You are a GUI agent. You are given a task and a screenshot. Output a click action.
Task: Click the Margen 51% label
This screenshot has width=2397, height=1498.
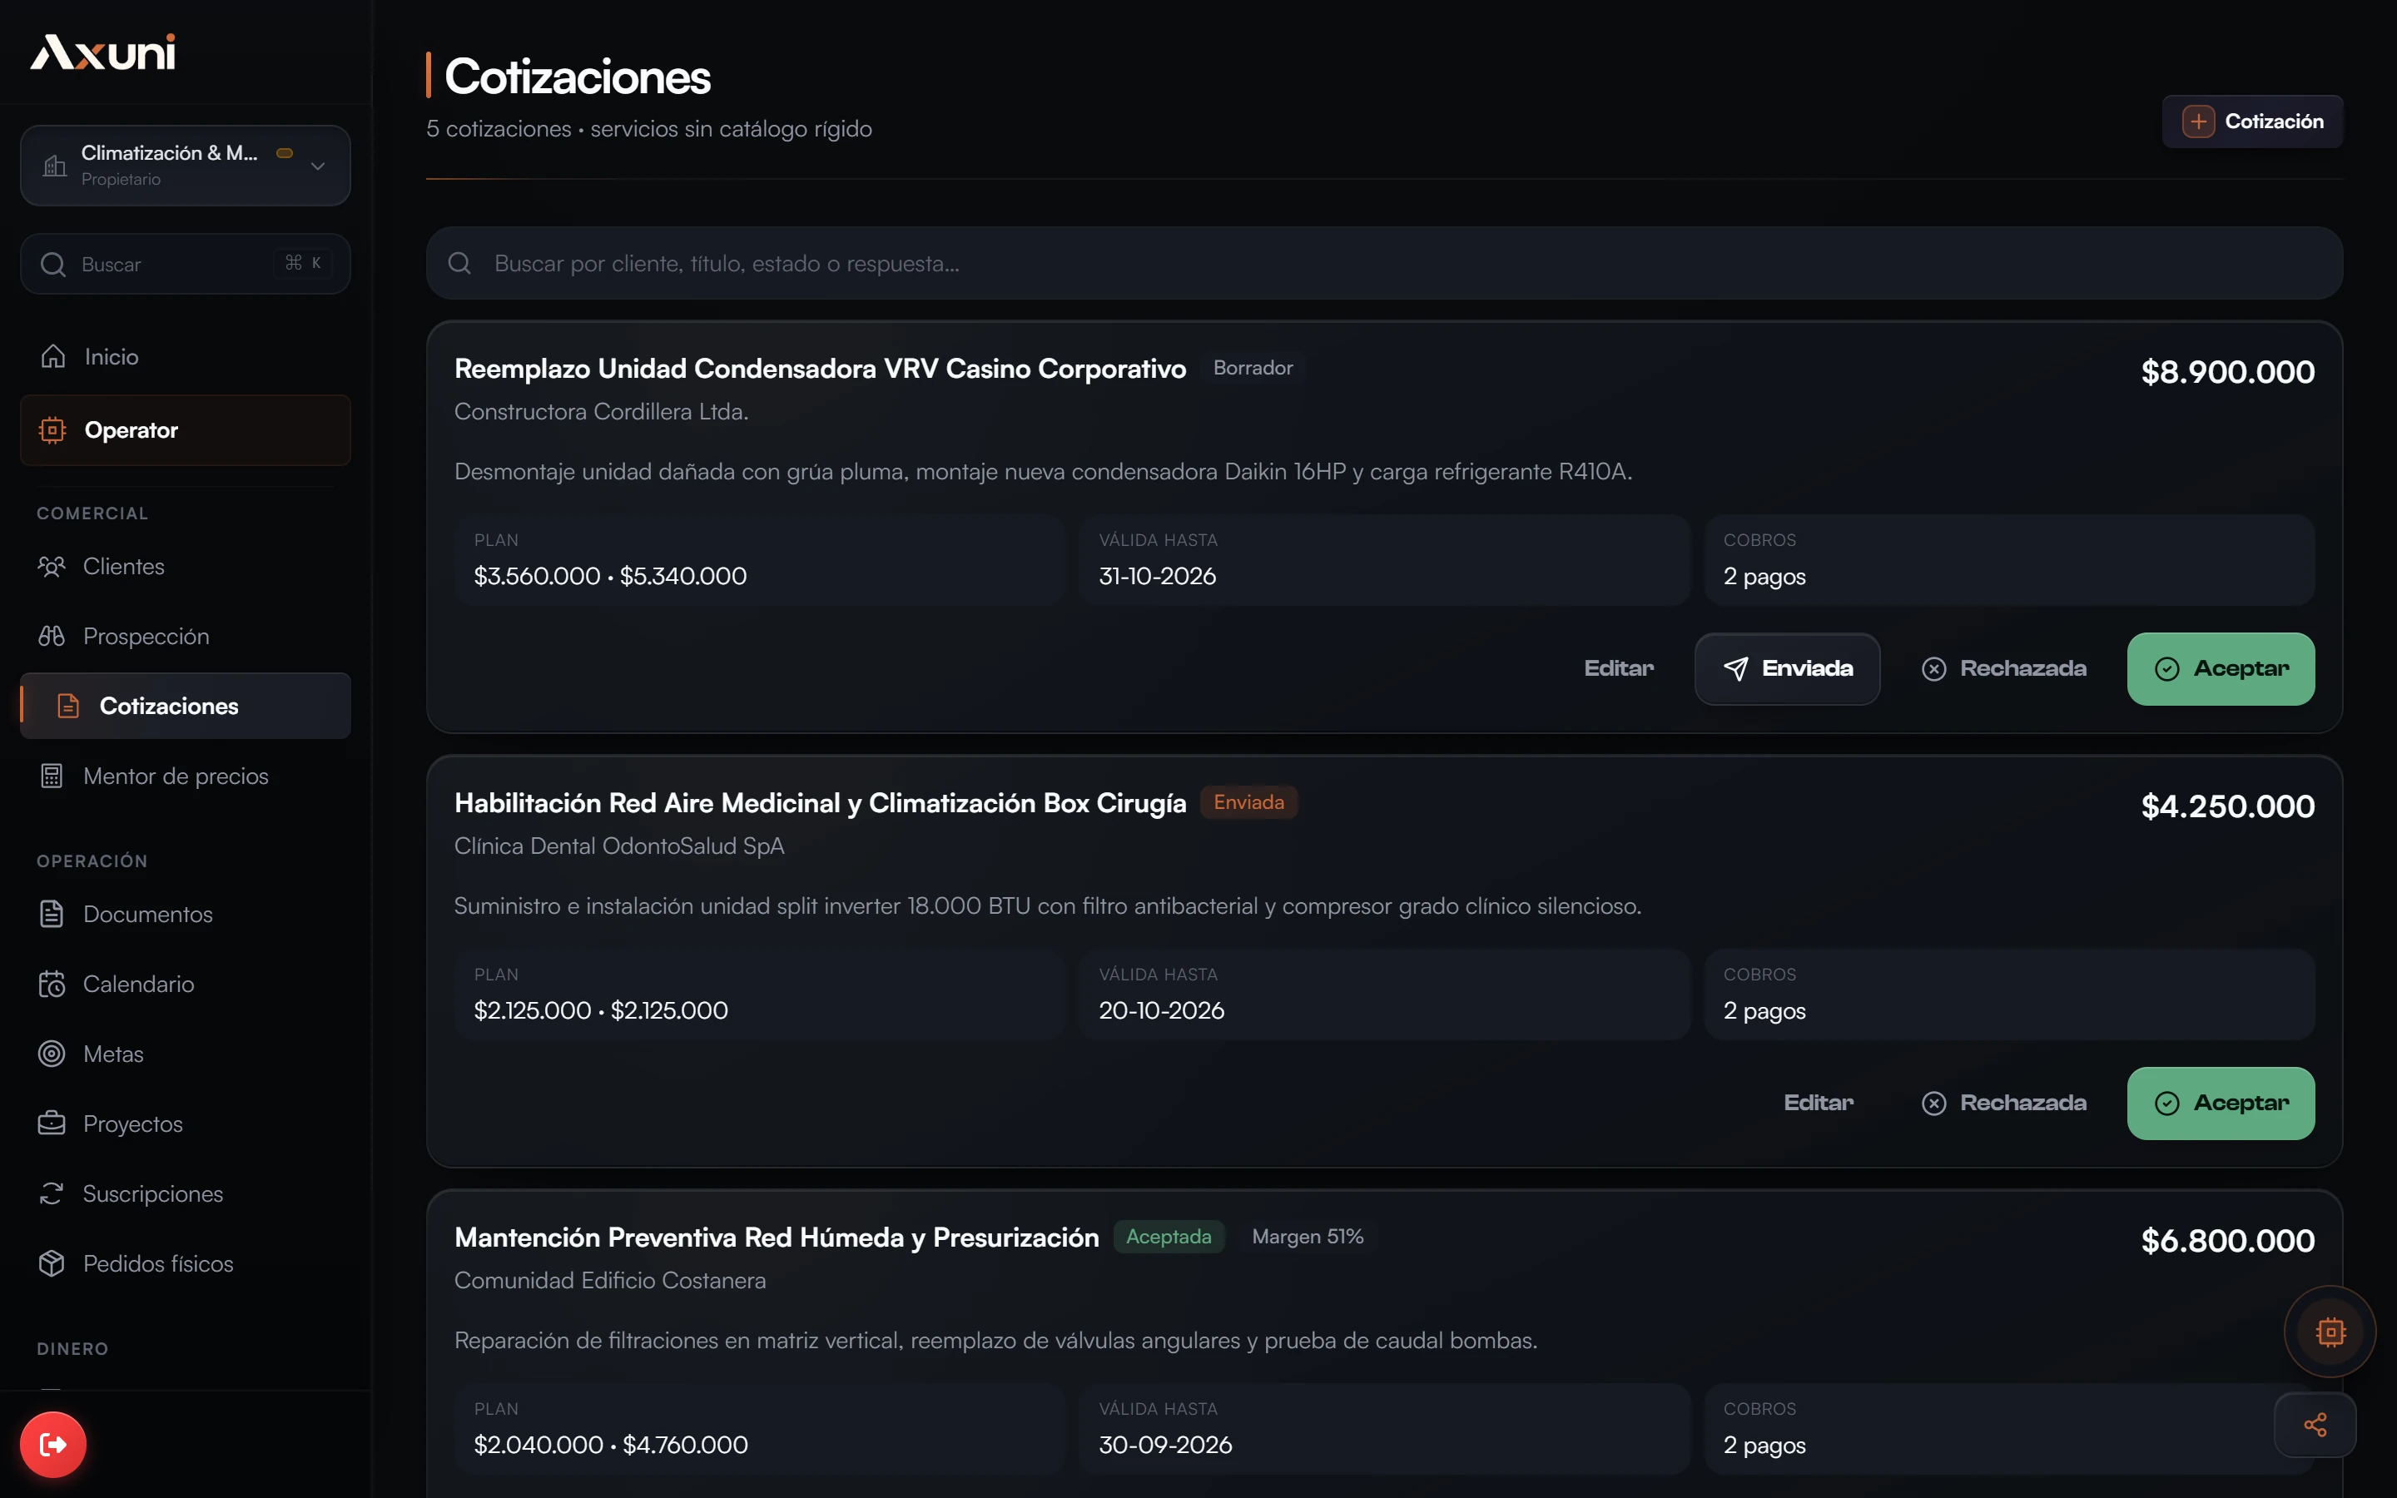click(x=1308, y=1237)
